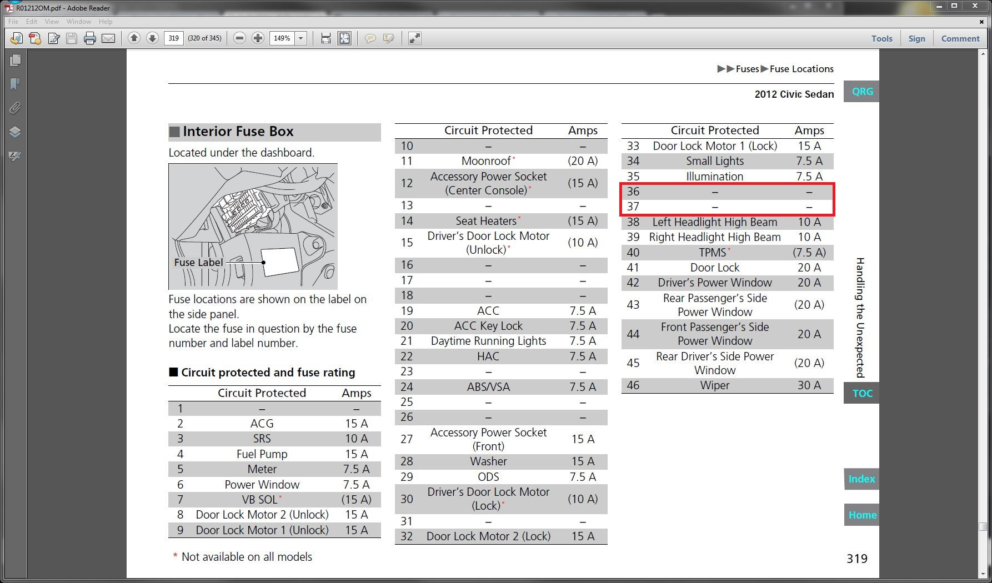Image resolution: width=992 pixels, height=583 pixels.
Task: Expand the zoom percentage dropdown
Action: pyautogui.click(x=301, y=38)
